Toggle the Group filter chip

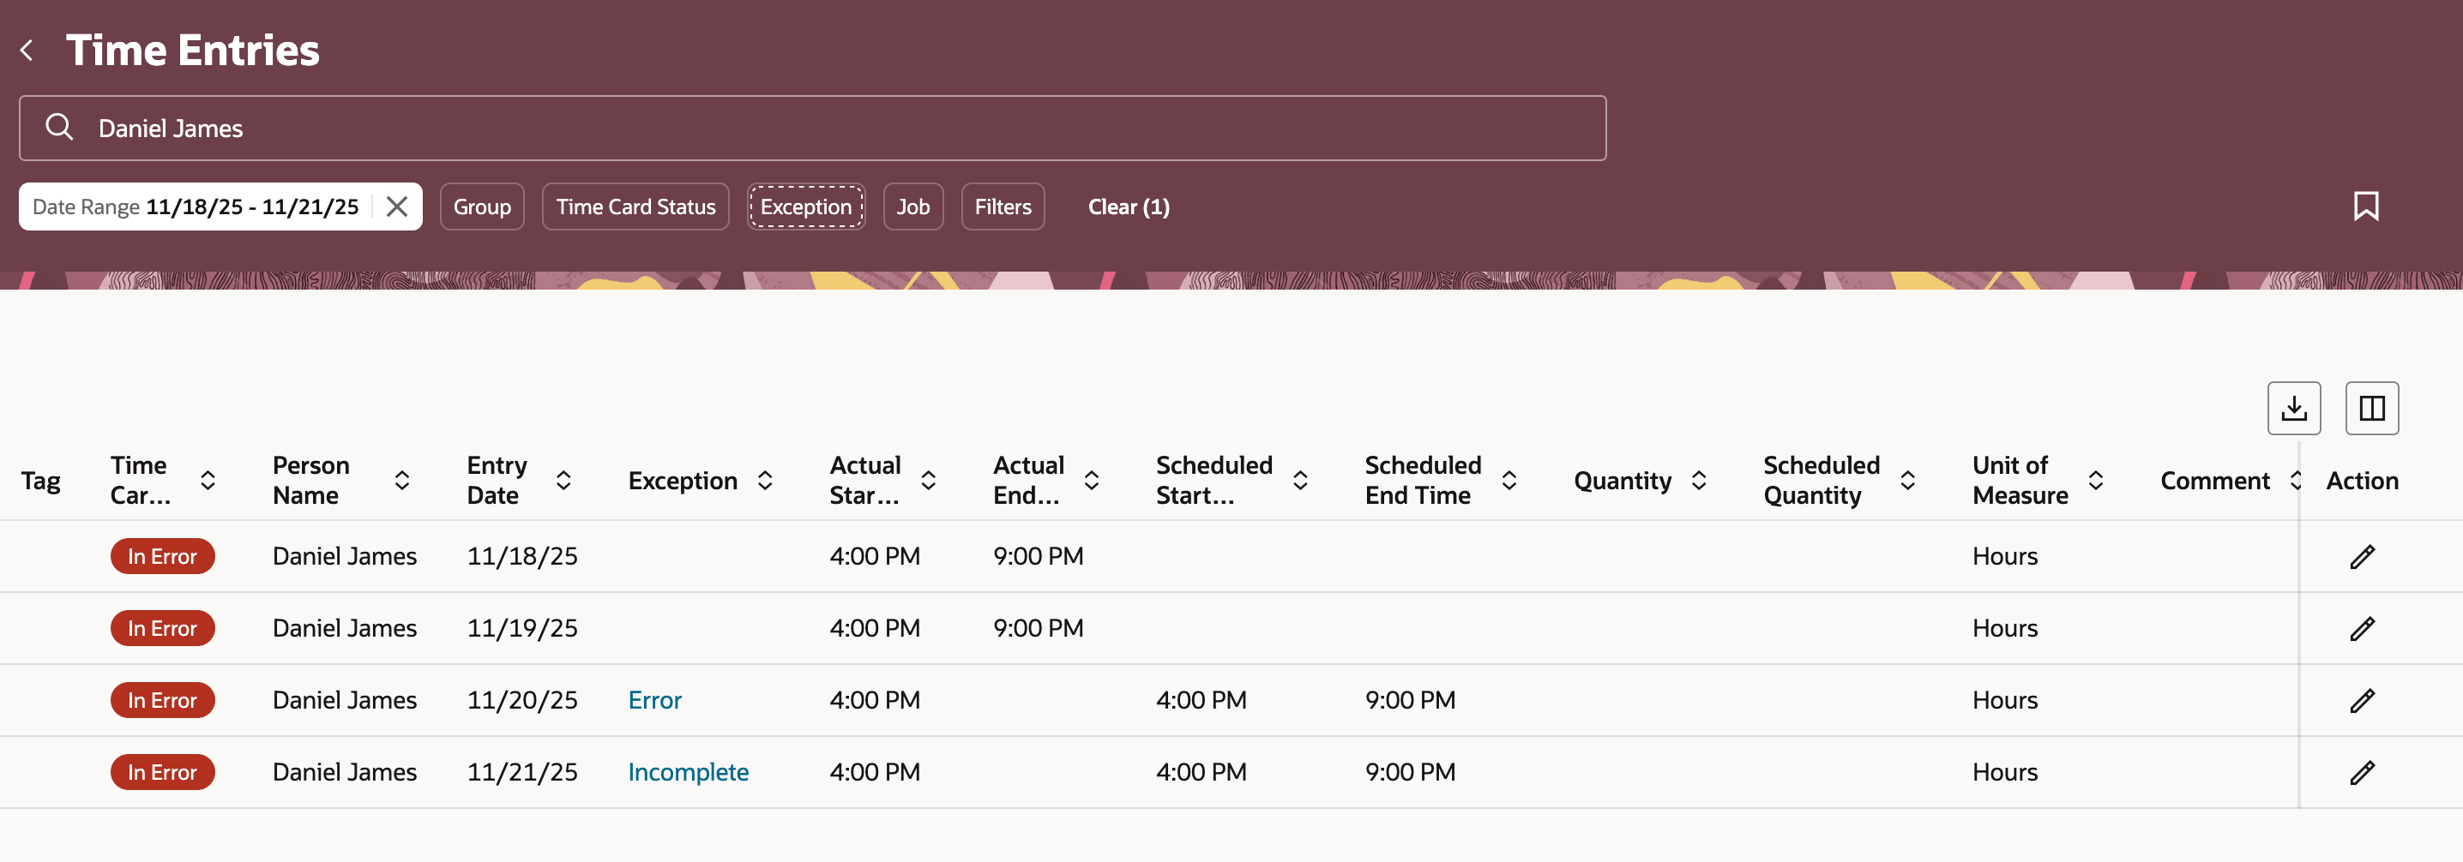[482, 206]
